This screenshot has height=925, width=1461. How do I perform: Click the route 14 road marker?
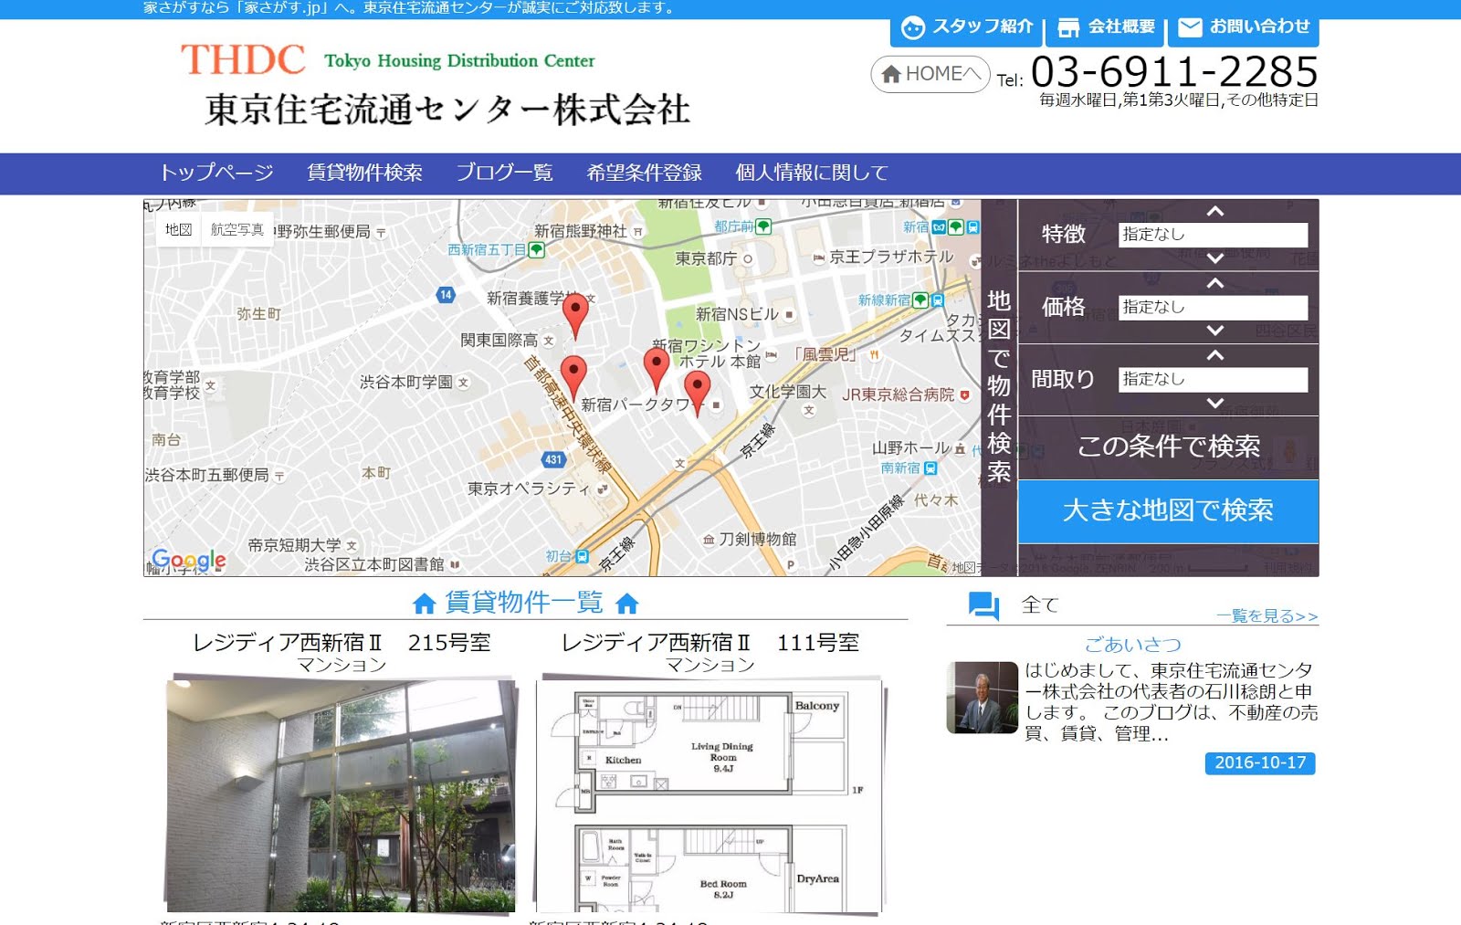pyautogui.click(x=446, y=295)
